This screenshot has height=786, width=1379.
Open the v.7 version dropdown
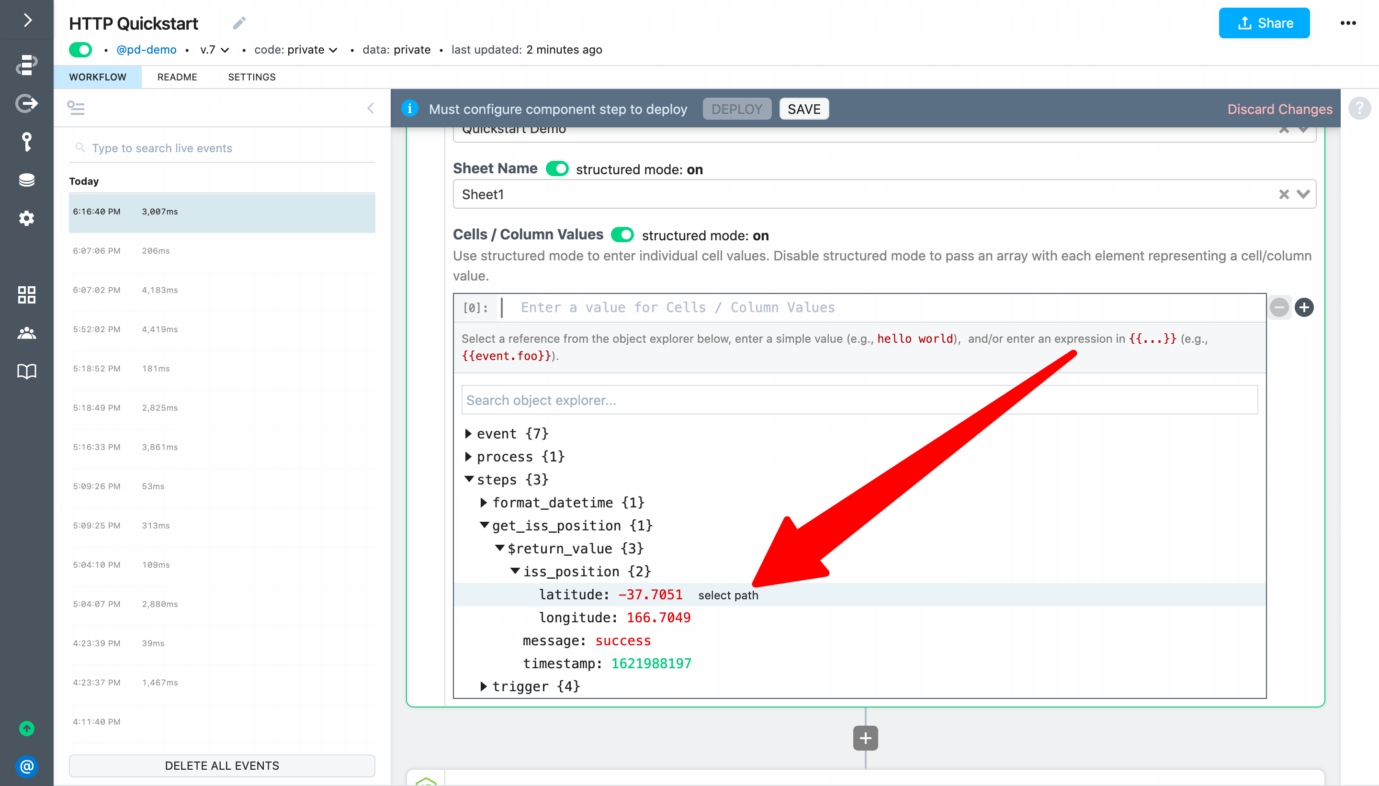pos(215,50)
